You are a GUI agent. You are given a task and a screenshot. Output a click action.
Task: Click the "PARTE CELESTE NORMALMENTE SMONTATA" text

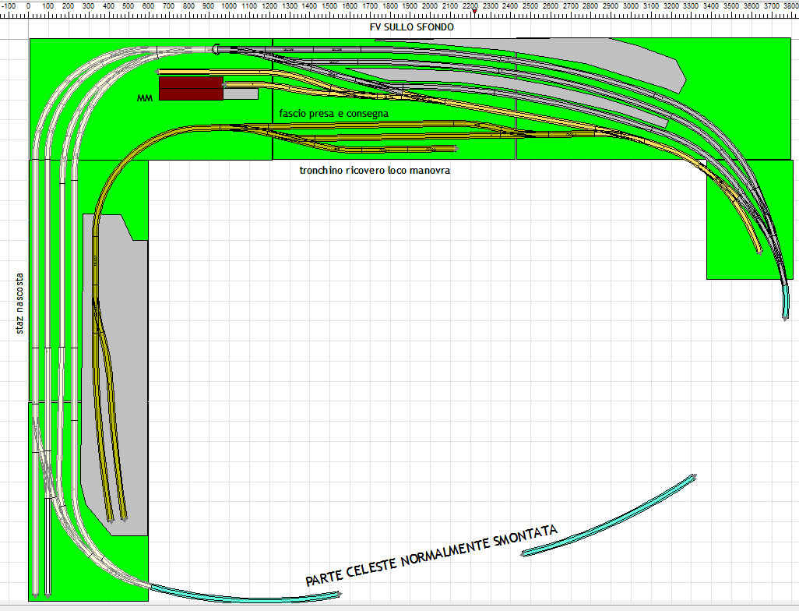tap(432, 556)
